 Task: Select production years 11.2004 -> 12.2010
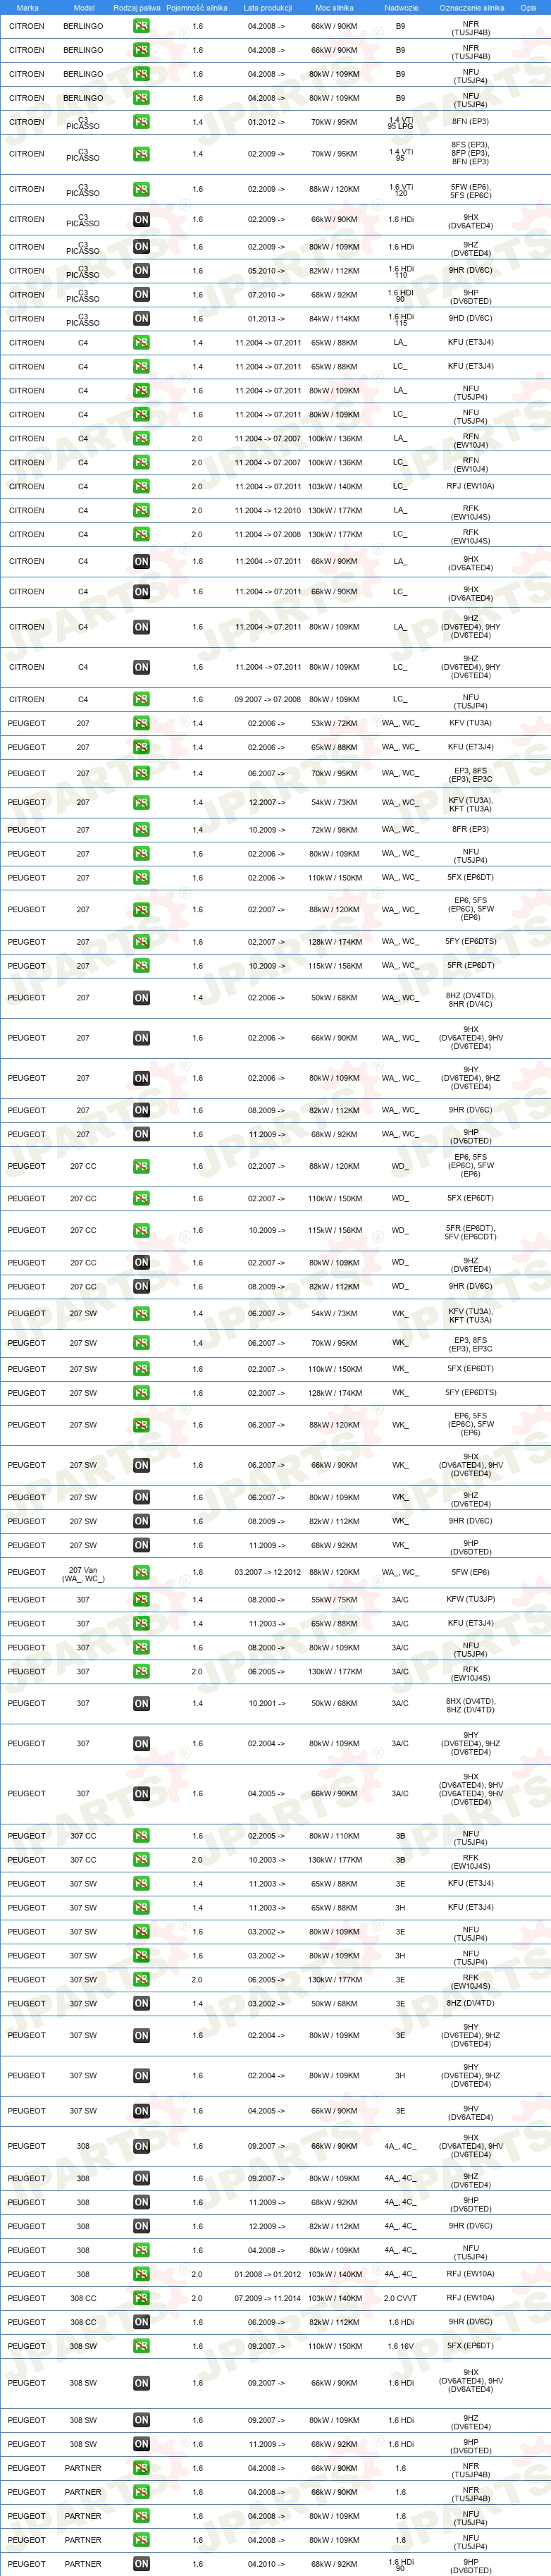pos(268,511)
